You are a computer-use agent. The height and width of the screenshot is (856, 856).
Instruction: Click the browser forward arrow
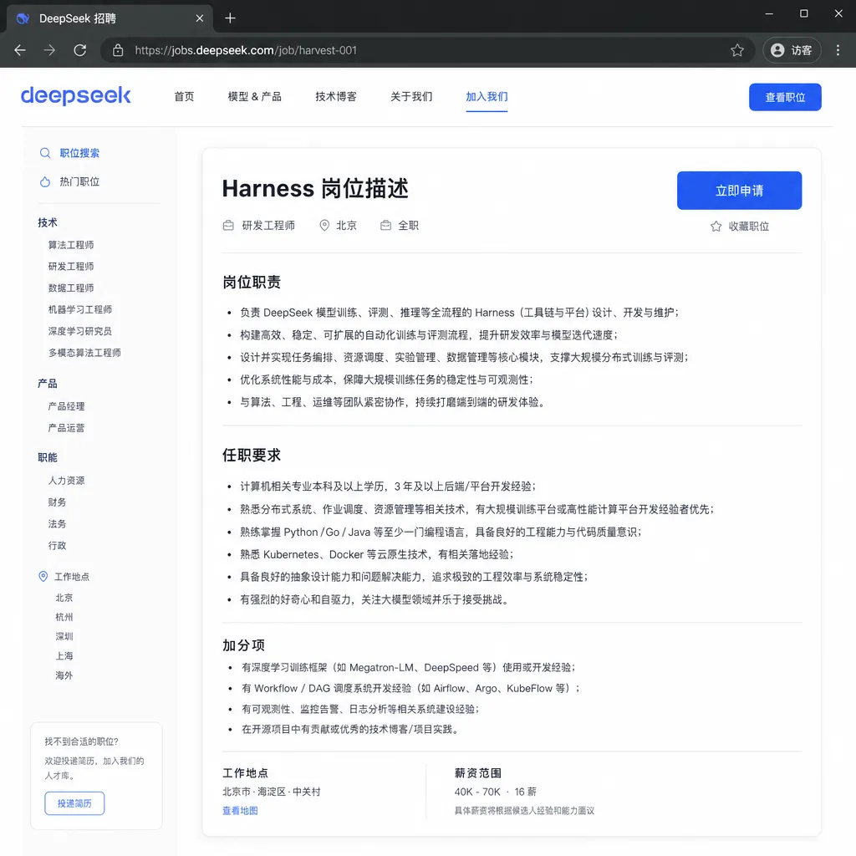49,50
